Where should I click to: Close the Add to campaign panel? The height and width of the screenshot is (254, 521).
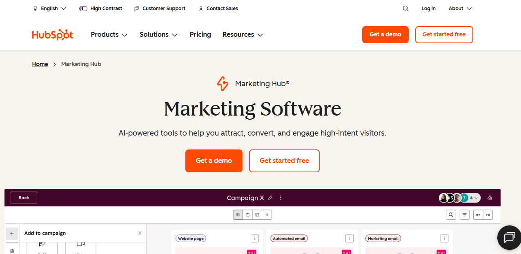[139, 233]
